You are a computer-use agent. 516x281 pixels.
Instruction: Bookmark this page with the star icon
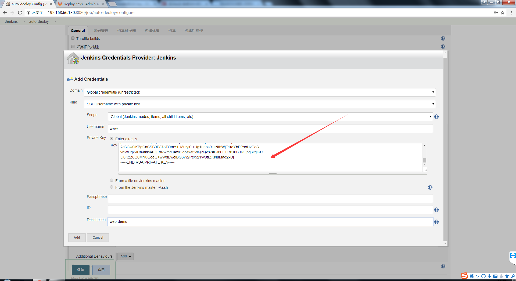pos(503,13)
